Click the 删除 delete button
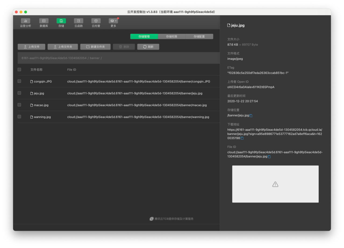This screenshot has width=344, height=248. tap(124, 47)
